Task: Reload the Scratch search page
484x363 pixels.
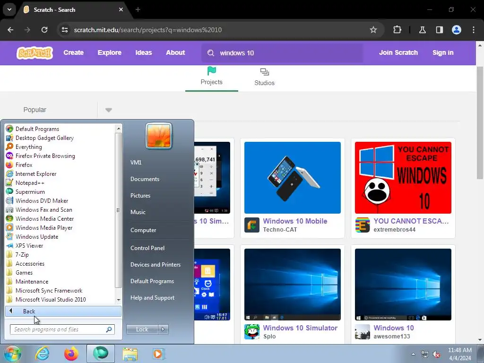Action: (x=44, y=30)
